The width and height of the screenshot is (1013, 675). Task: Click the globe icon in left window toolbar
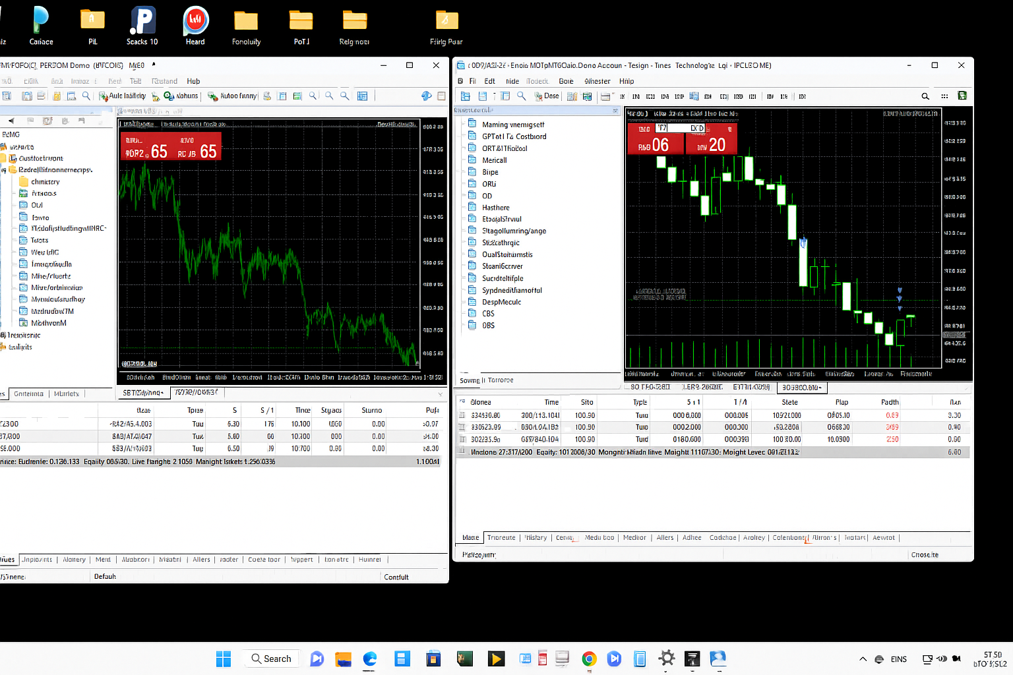pyautogui.click(x=426, y=96)
